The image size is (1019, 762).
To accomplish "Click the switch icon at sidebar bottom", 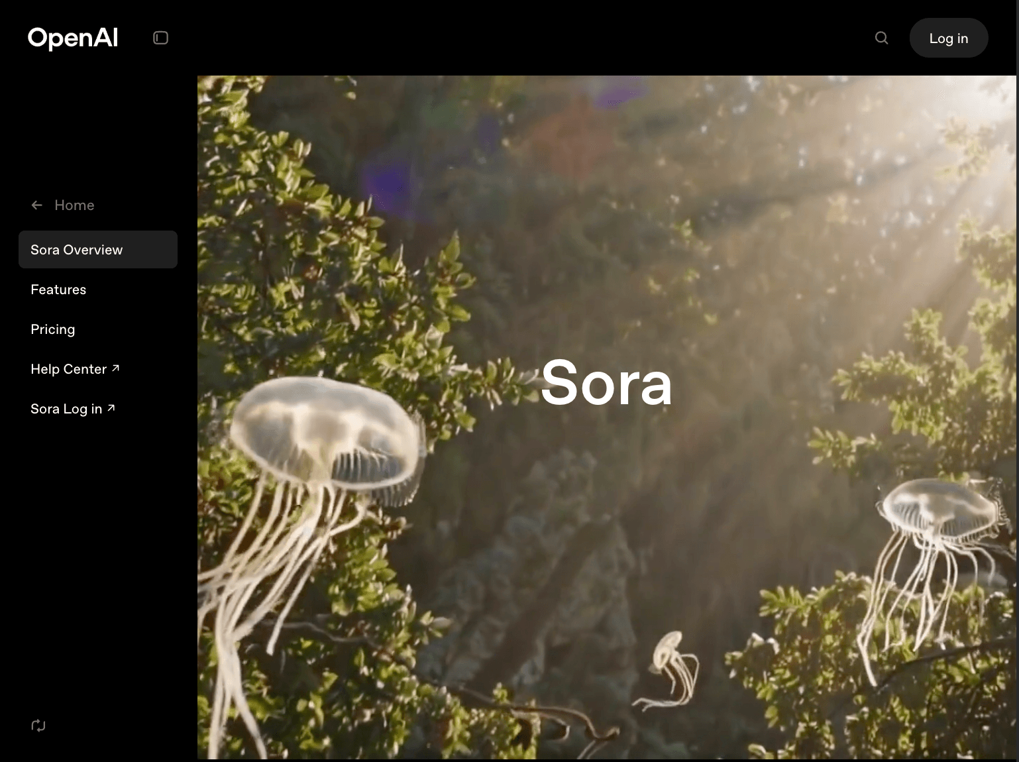I will pos(38,726).
